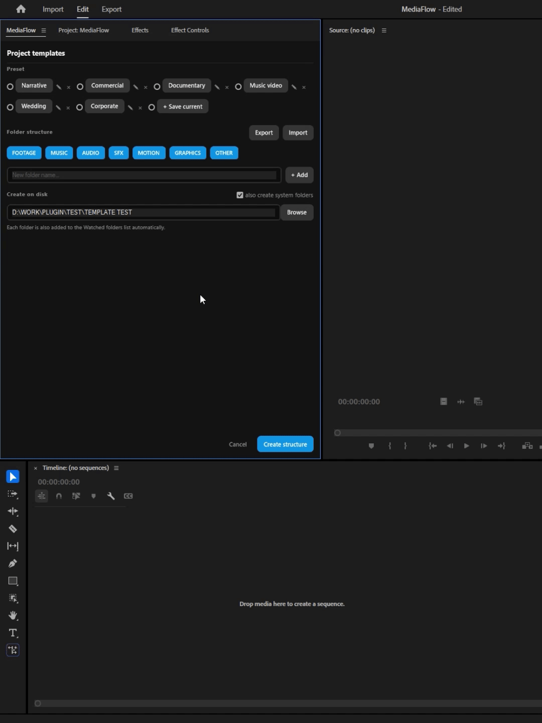Choose the Documentary preset radio button
The width and height of the screenshot is (542, 723).
157,87
